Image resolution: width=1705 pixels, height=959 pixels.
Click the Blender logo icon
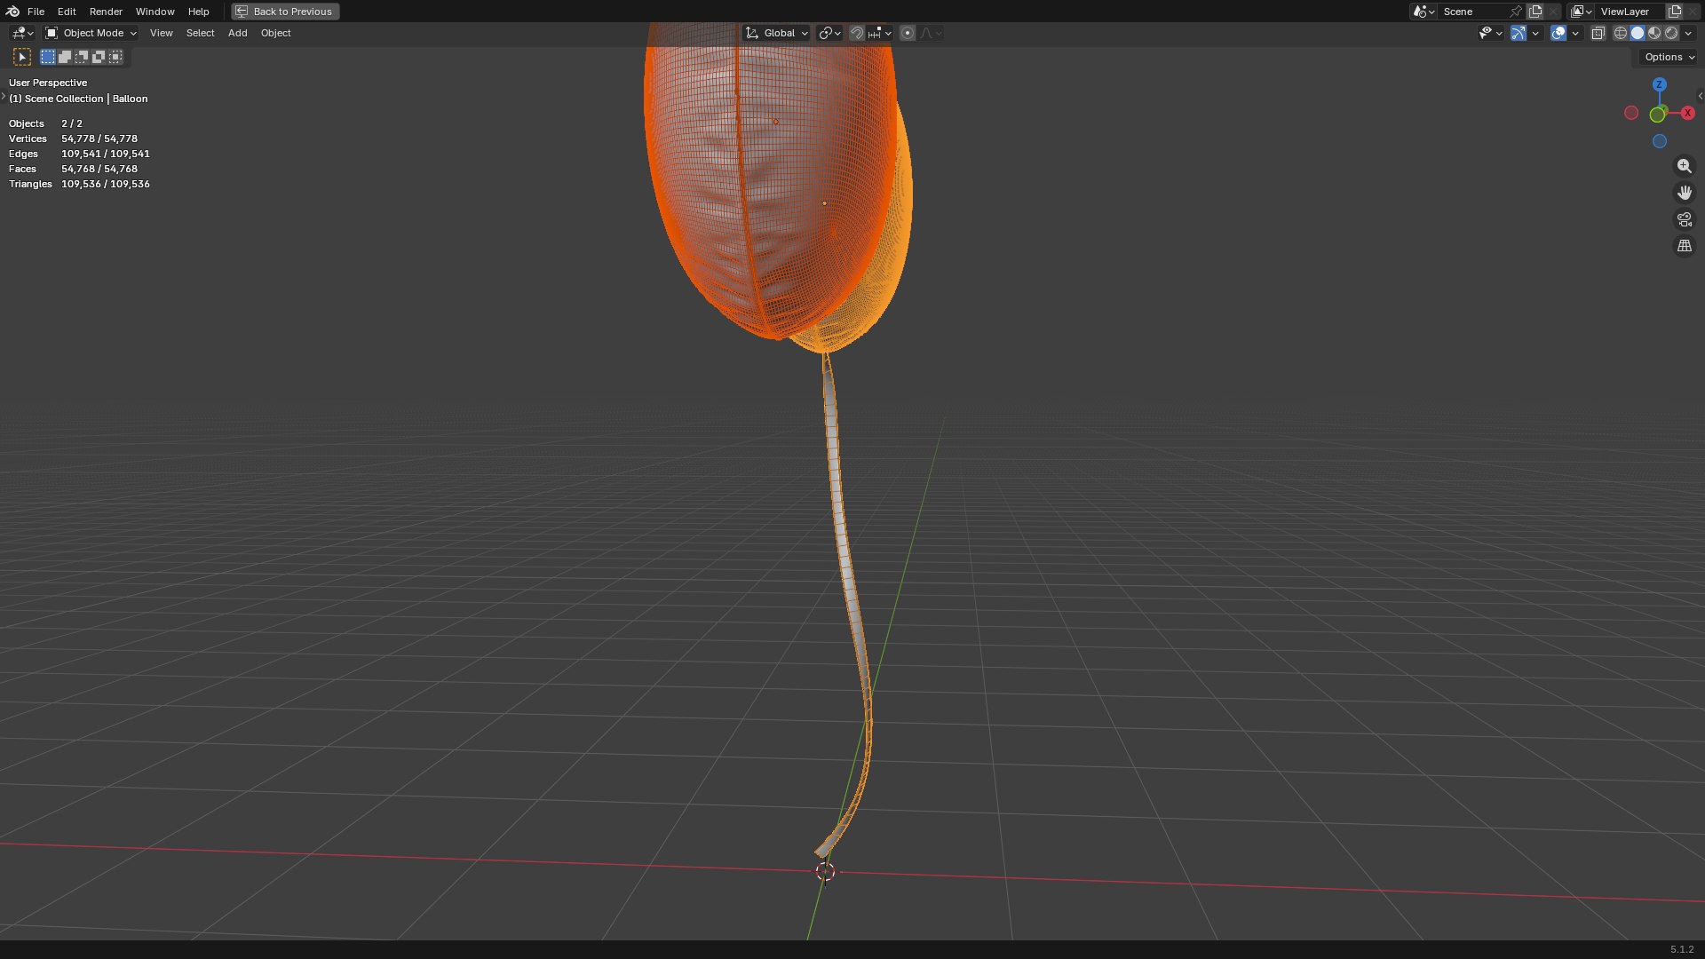click(x=12, y=12)
